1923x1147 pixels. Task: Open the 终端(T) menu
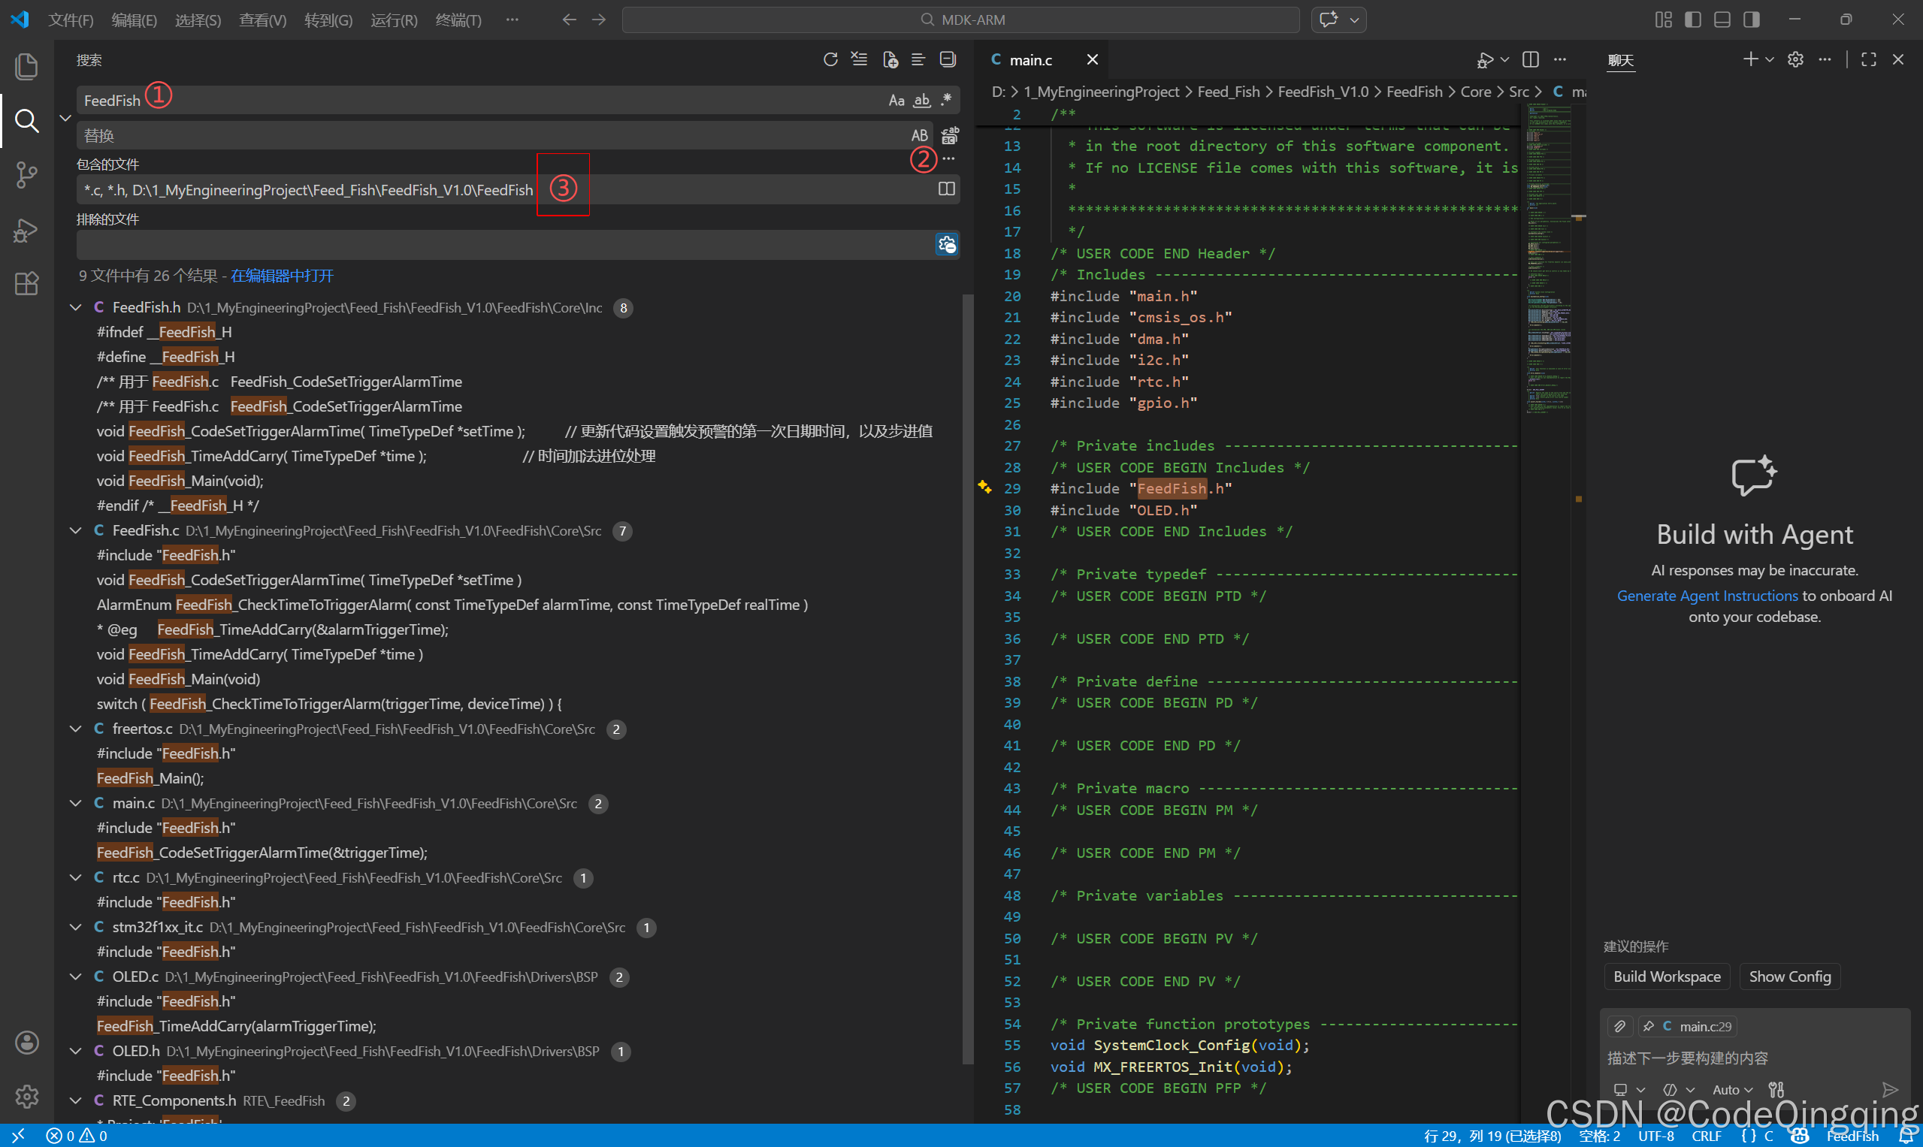click(458, 20)
